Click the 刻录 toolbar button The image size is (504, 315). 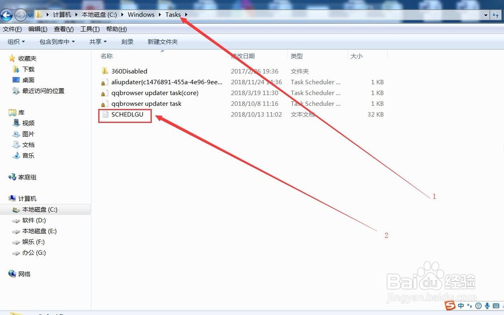128,41
